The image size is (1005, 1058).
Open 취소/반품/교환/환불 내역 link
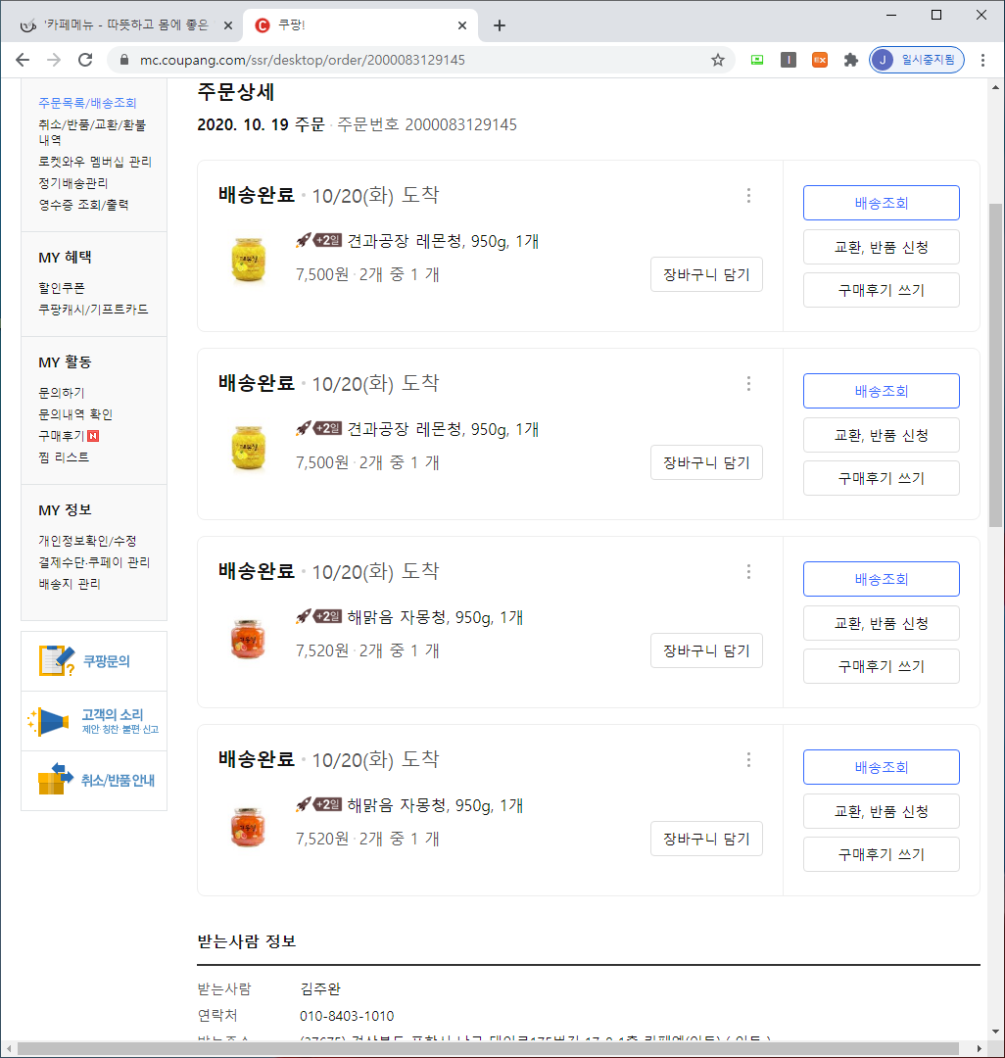(92, 132)
